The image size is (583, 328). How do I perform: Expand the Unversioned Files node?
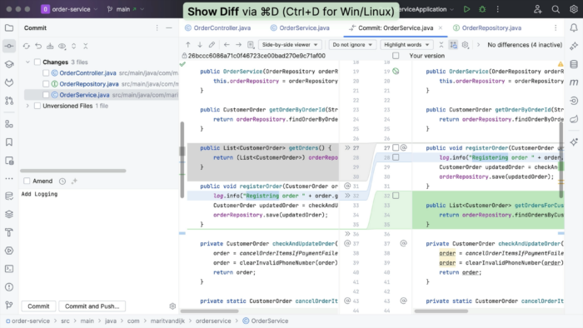point(27,106)
